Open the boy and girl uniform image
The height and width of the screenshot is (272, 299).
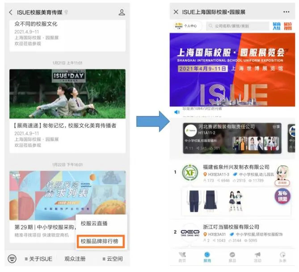coord(236,201)
